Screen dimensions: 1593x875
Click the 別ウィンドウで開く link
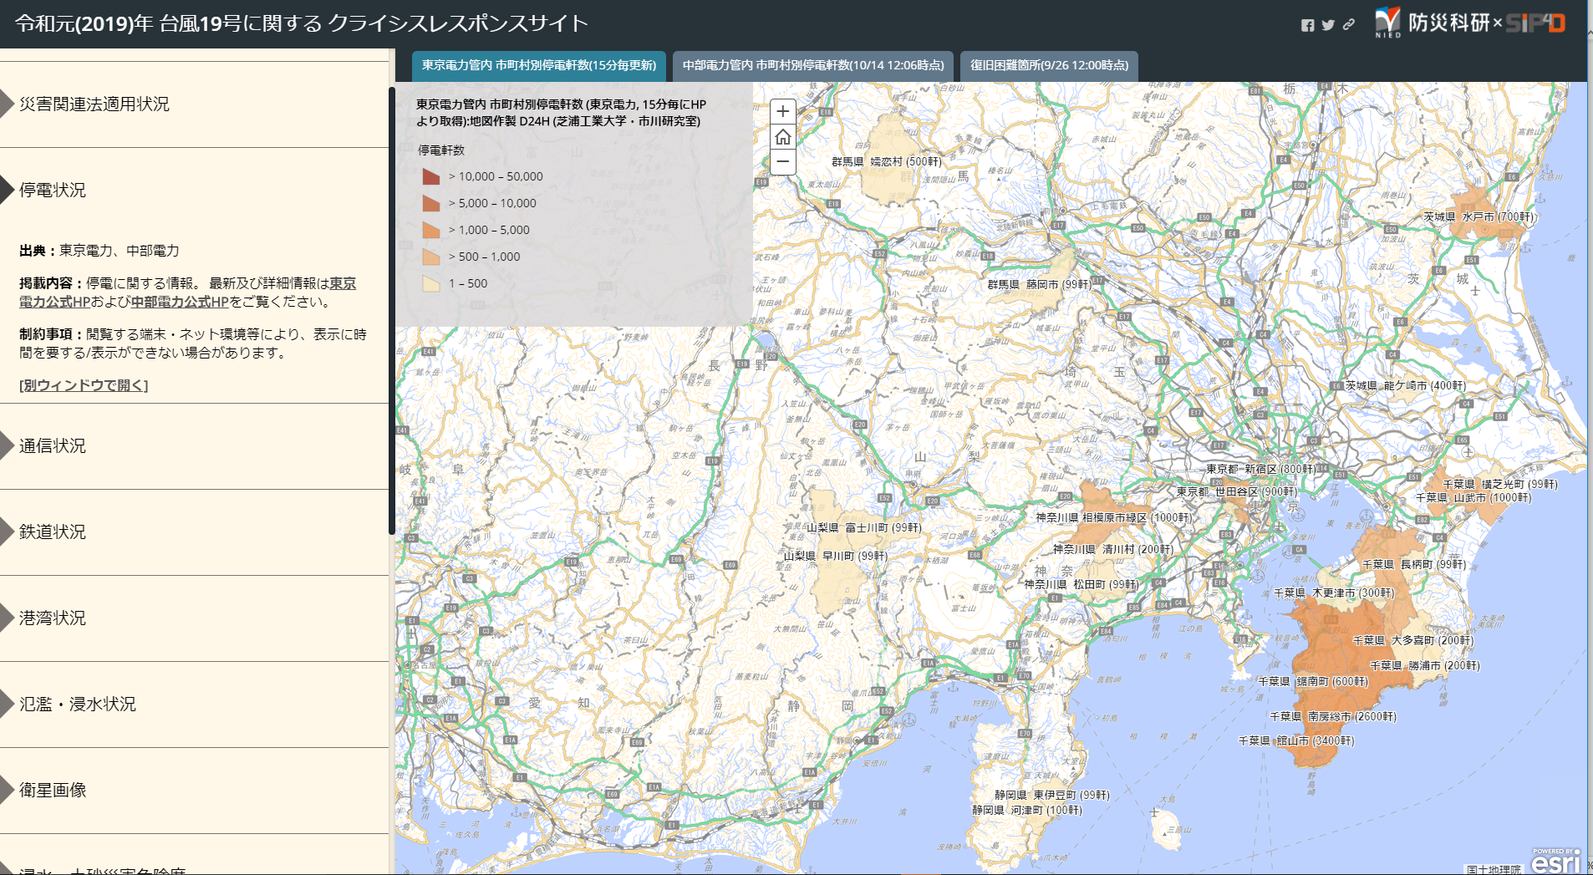point(84,385)
